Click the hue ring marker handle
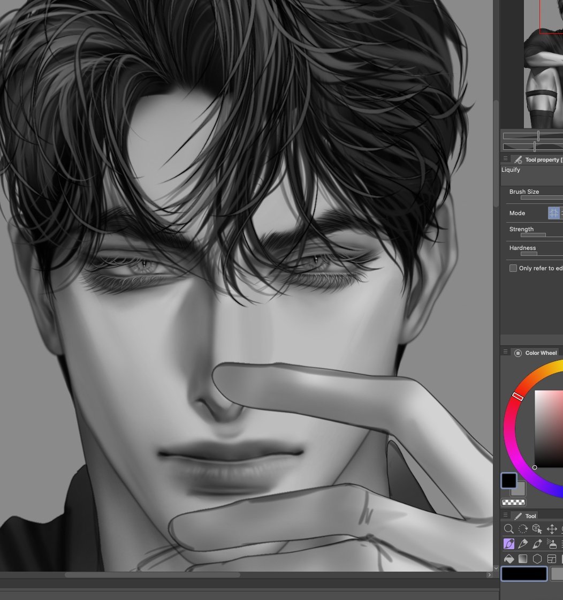This screenshot has height=600, width=563. point(518,397)
